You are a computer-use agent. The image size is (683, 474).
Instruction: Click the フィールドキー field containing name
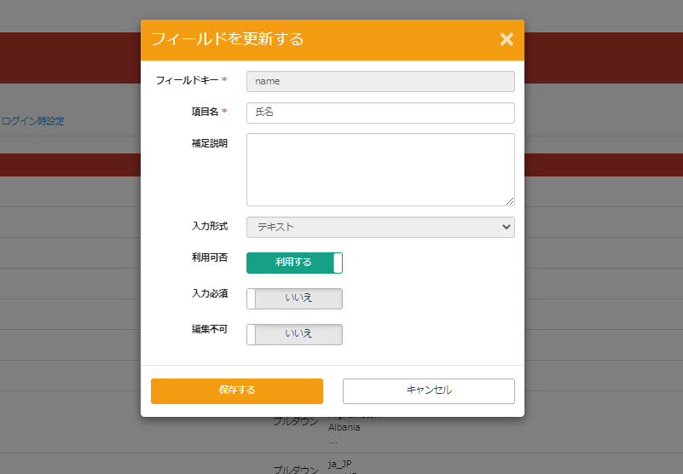(x=380, y=81)
